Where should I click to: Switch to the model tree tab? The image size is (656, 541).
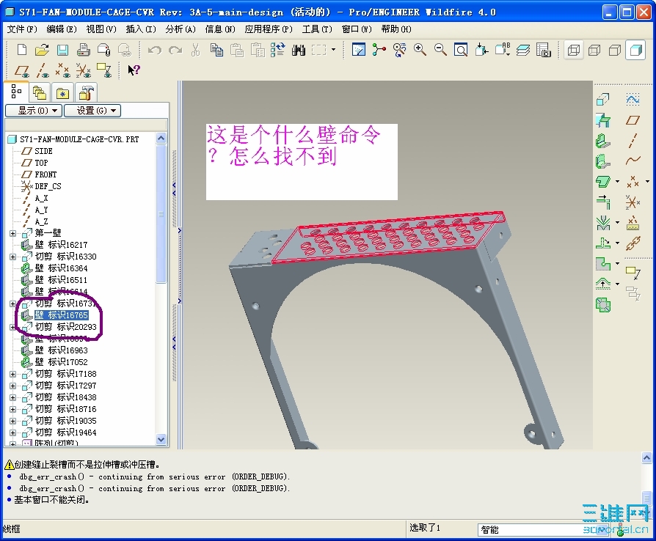(x=17, y=92)
